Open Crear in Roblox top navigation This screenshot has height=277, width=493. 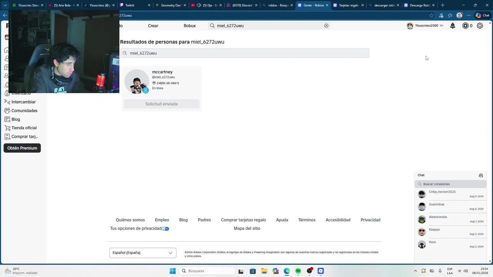[x=153, y=26]
